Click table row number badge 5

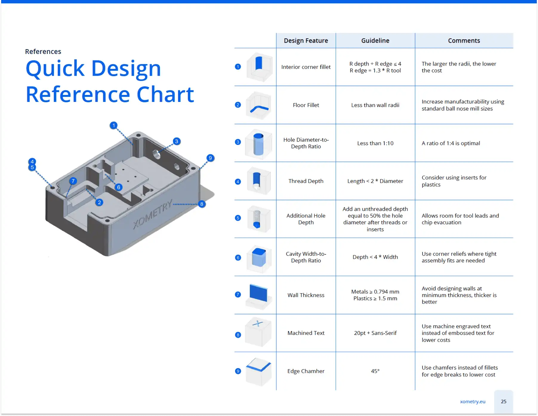point(238,218)
